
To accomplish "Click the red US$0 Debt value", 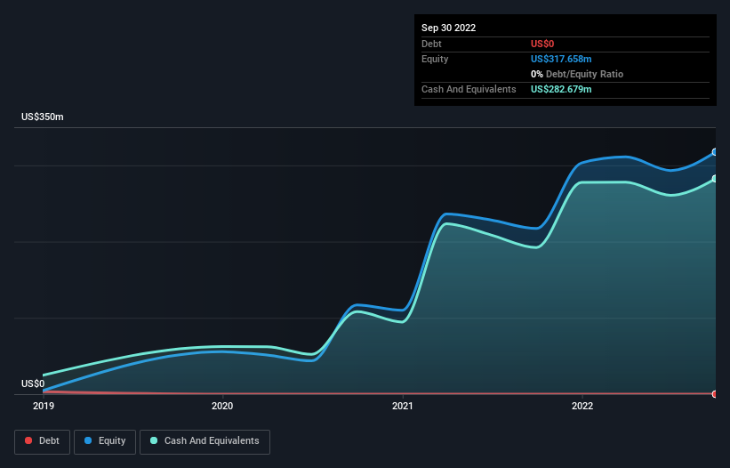I will [542, 44].
